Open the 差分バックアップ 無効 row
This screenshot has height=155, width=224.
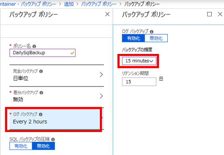[57, 97]
